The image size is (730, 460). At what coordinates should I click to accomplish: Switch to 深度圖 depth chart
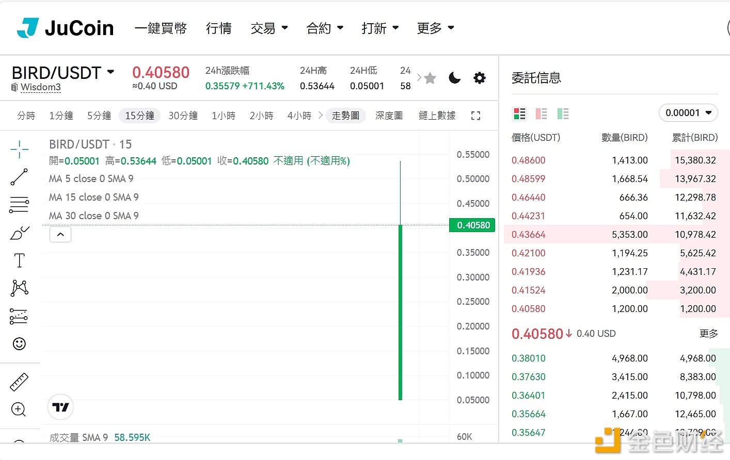[x=389, y=116]
